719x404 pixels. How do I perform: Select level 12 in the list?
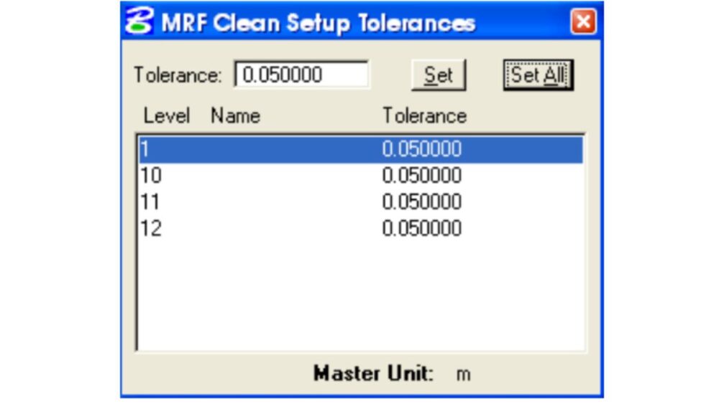coord(151,229)
